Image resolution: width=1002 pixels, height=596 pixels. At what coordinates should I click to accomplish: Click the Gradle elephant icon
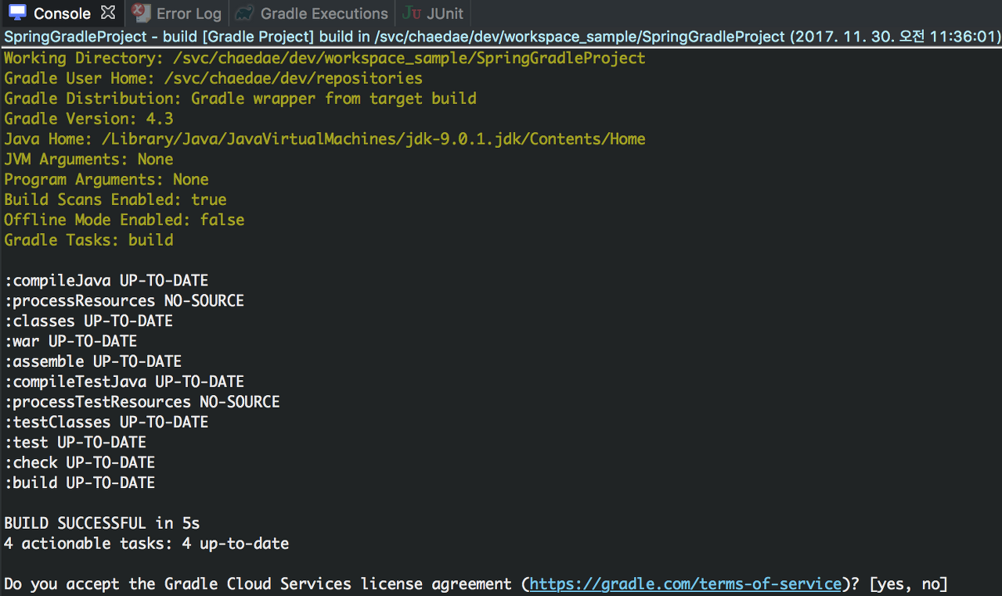click(x=245, y=13)
